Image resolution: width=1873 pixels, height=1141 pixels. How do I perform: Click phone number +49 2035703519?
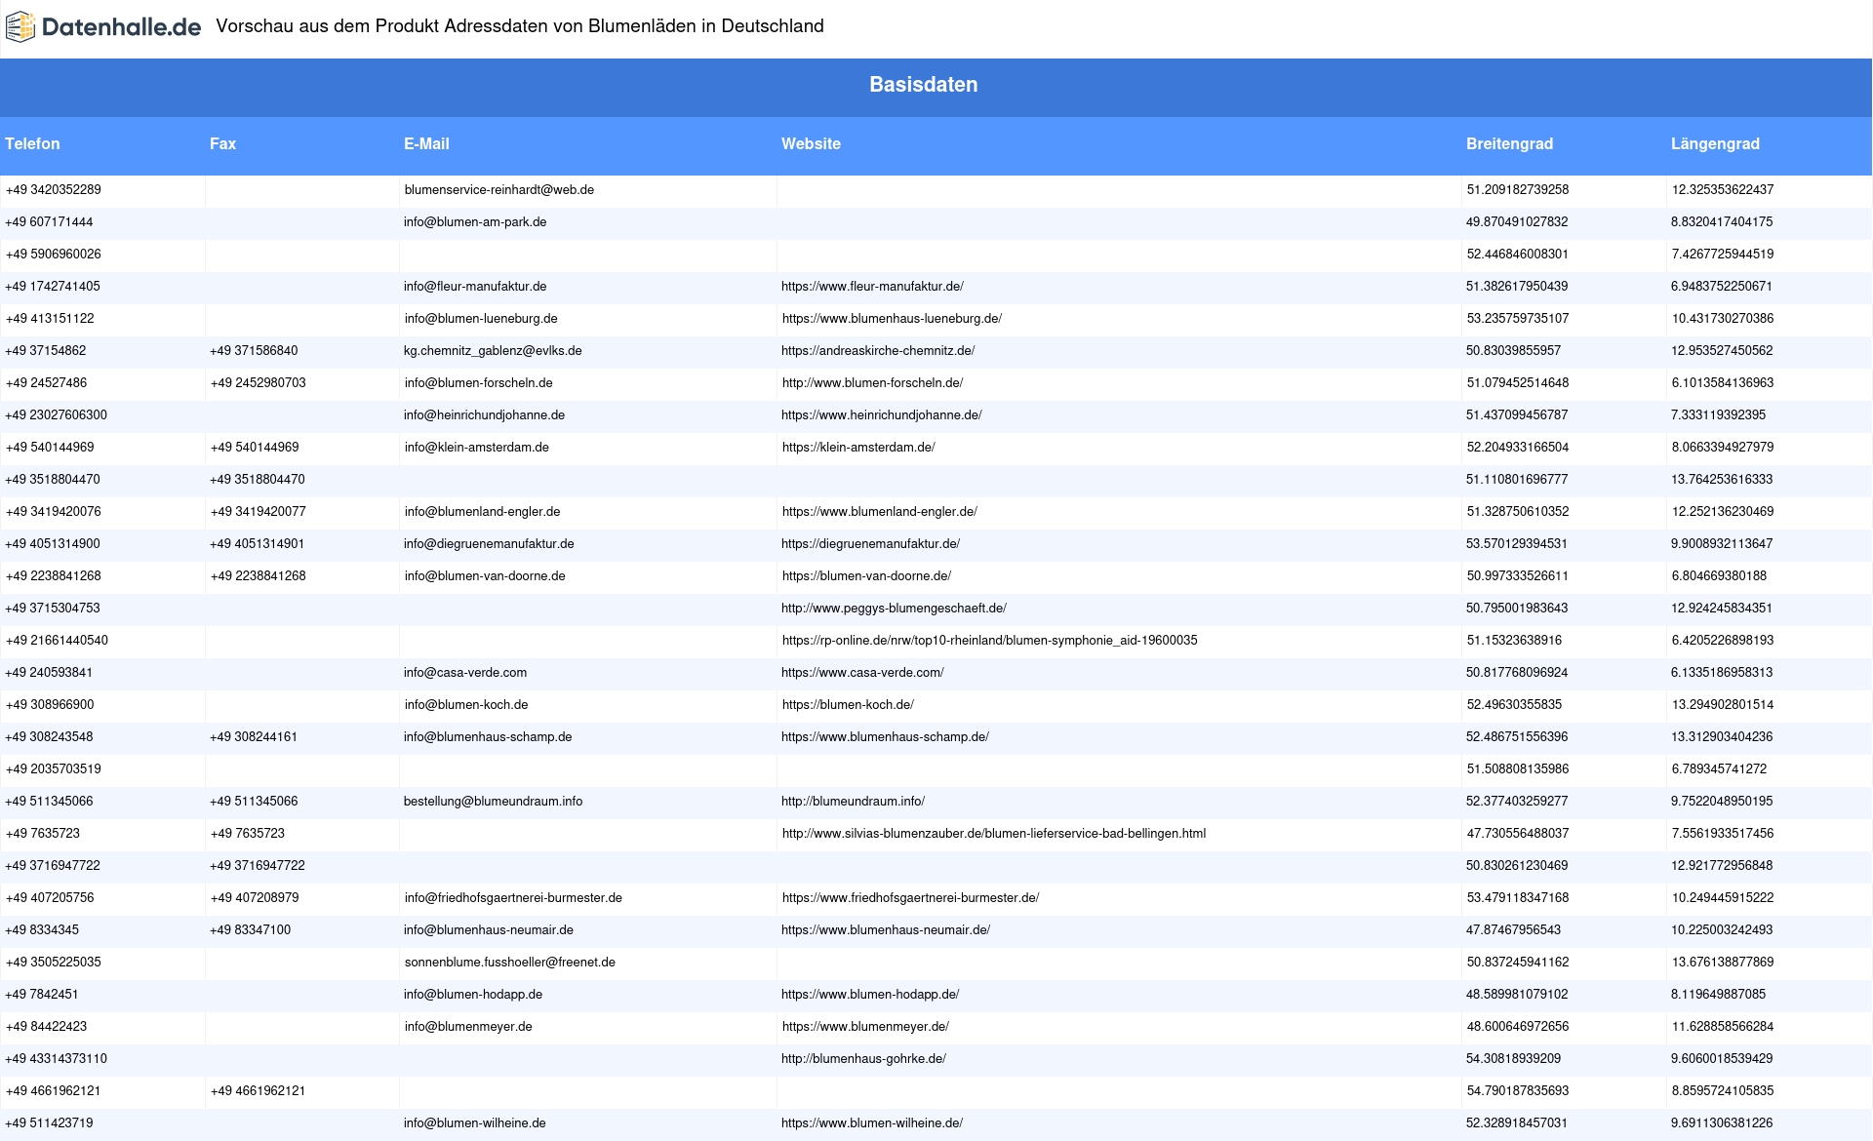click(x=54, y=769)
